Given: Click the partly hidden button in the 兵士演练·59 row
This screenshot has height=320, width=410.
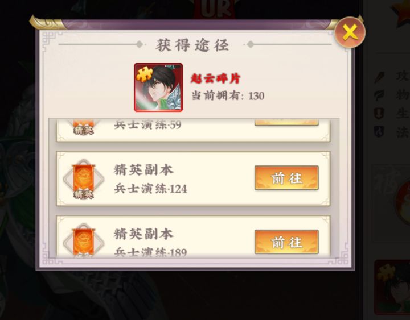Looking at the screenshot, I should (286, 122).
